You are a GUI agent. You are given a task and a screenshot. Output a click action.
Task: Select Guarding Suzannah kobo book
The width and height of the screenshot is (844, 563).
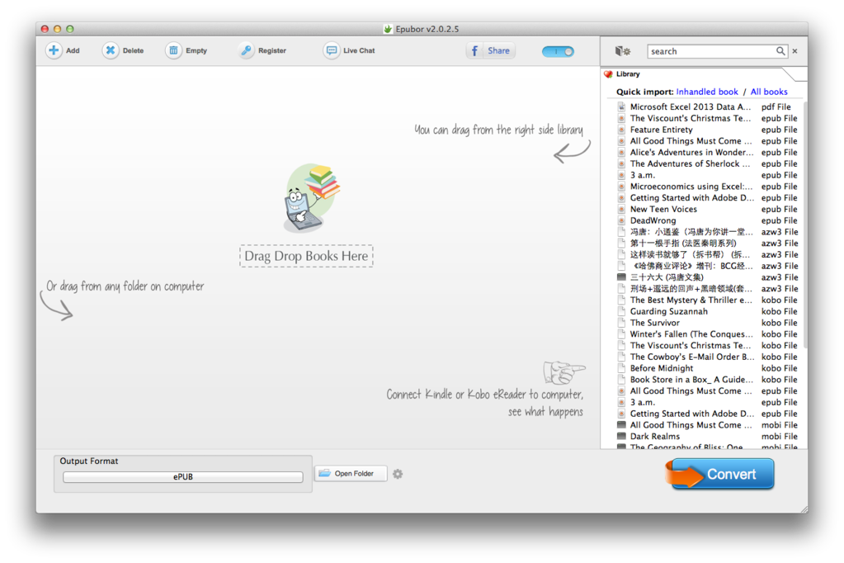pos(707,311)
